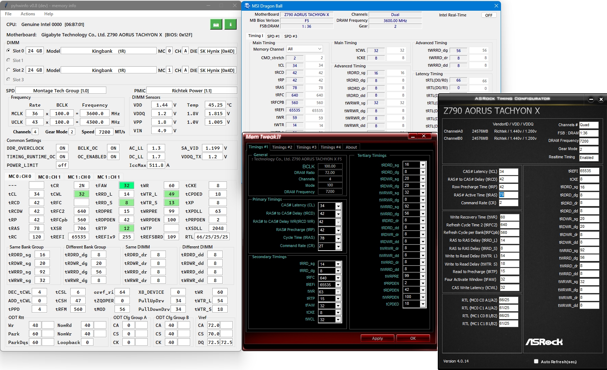Click the Write Recovery Time (tWR) field in ASRock

click(x=510, y=217)
